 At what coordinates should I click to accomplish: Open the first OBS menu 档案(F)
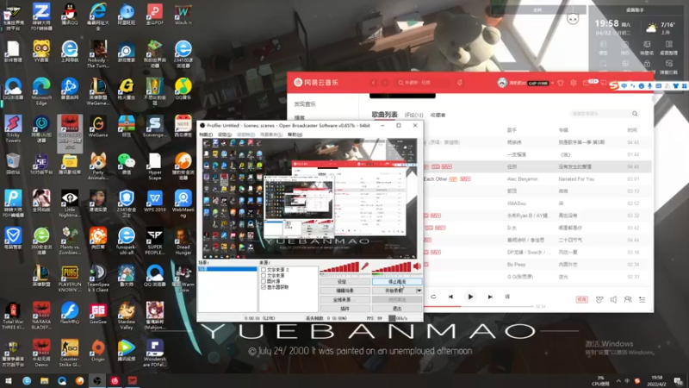[x=206, y=135]
